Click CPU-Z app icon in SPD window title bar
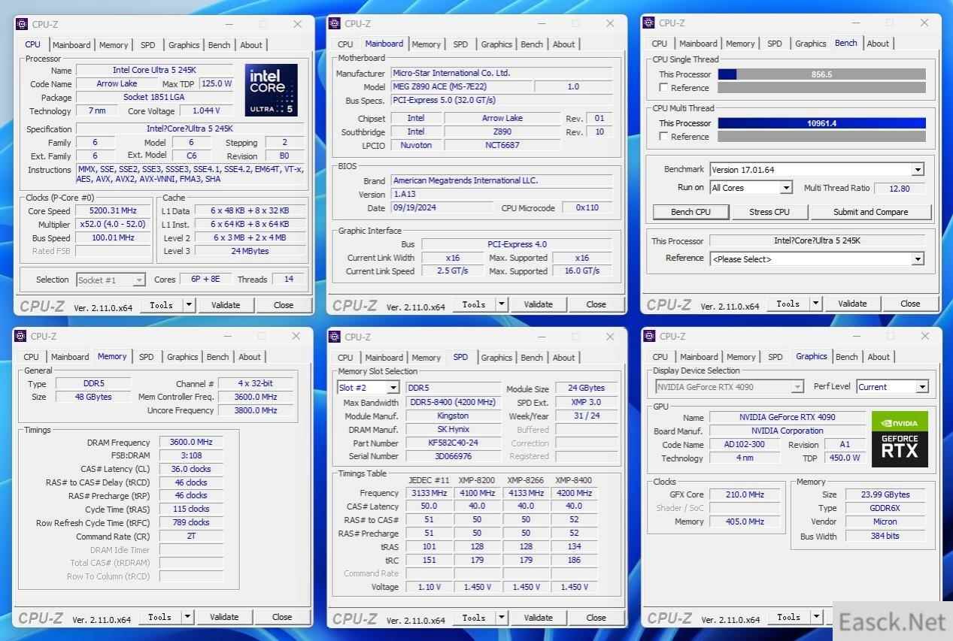The image size is (953, 641). [x=335, y=337]
